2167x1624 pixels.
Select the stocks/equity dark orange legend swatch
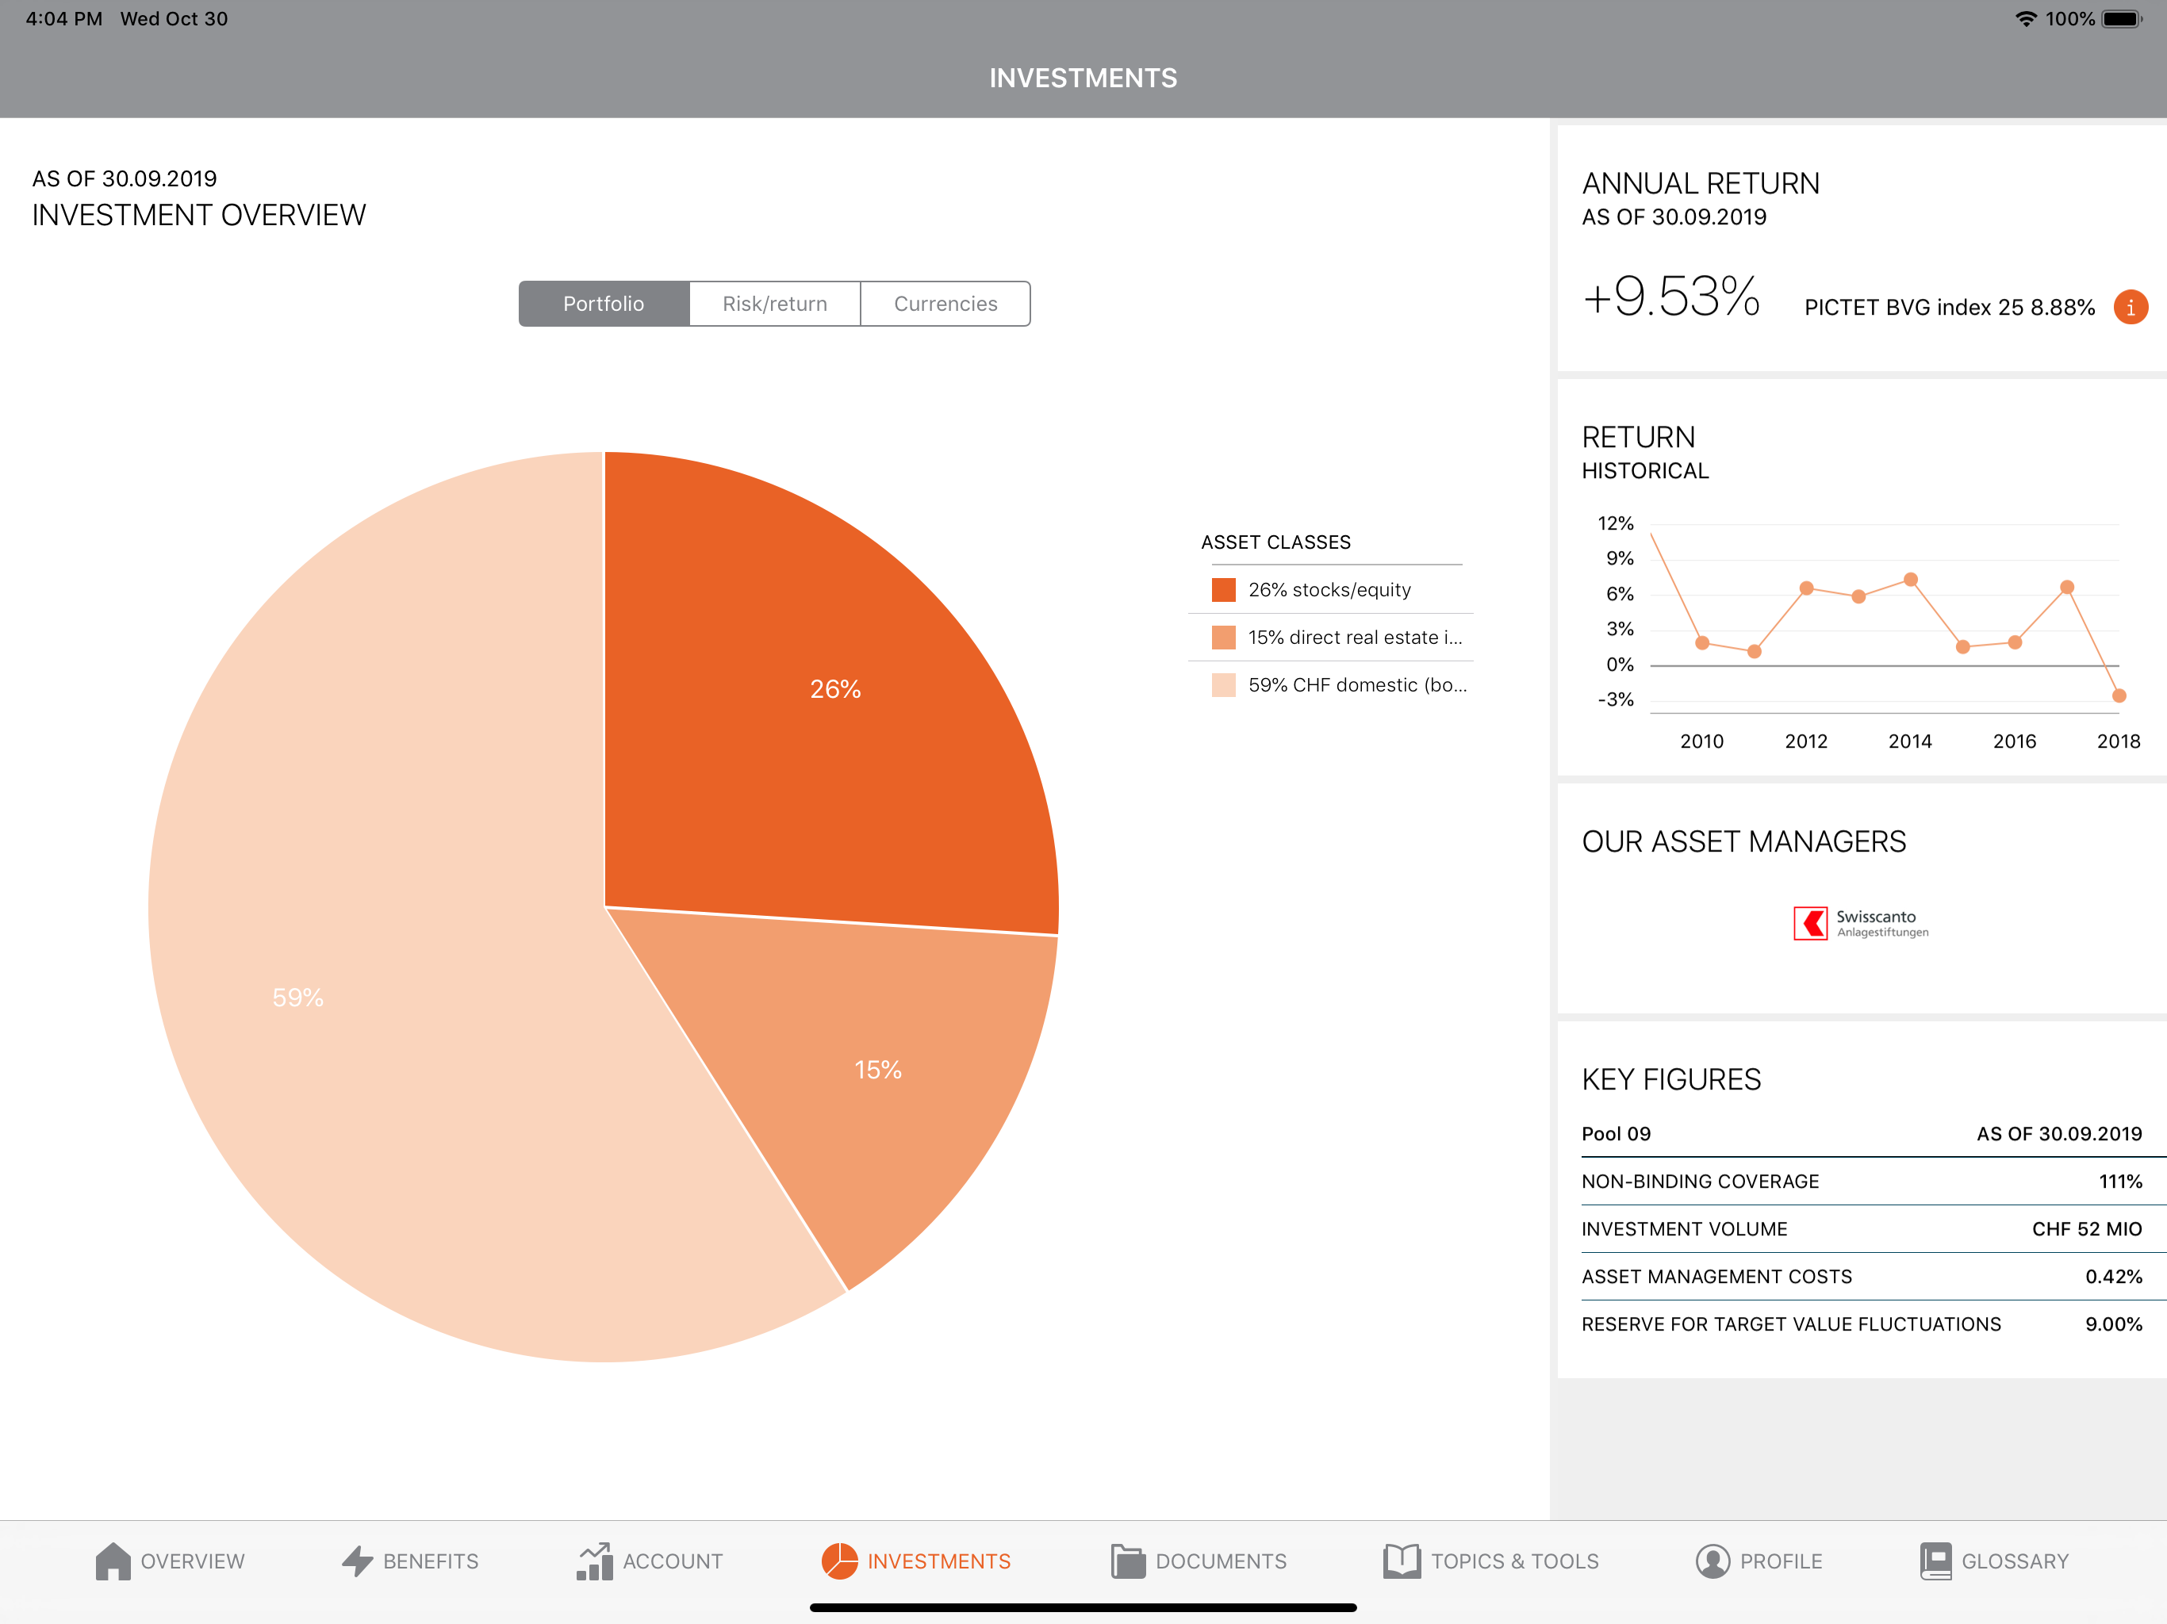pos(1224,590)
